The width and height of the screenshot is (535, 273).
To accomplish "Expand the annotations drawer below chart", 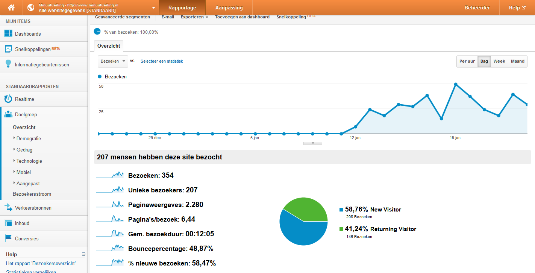I will click(313, 143).
